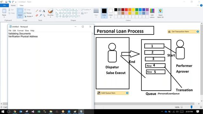
Task: Choose the Triangle shape in Shapes gallery
Action: point(76,10)
